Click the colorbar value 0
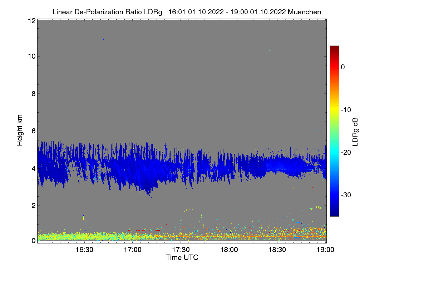The height and width of the screenshot is (286, 429). [343, 67]
